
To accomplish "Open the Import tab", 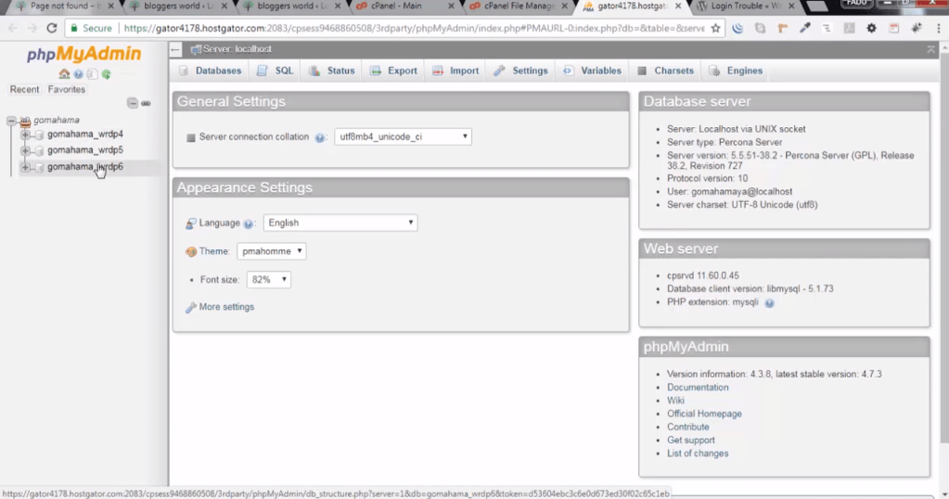I will (x=455, y=70).
